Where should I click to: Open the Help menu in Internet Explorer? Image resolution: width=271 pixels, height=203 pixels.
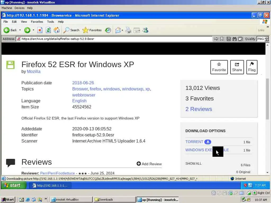(x=61, y=22)
